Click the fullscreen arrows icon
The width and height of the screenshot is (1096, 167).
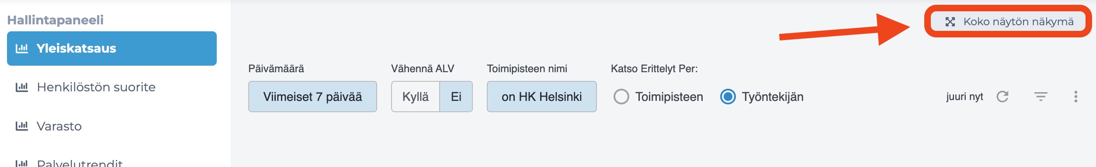coord(950,22)
